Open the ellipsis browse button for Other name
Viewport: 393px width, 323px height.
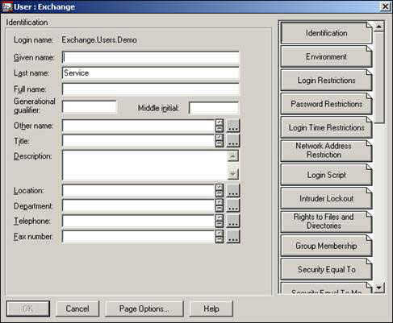click(x=233, y=126)
